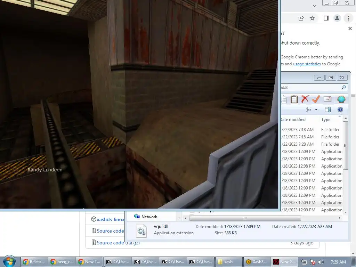Click the Chrome share page icon

[301, 18]
